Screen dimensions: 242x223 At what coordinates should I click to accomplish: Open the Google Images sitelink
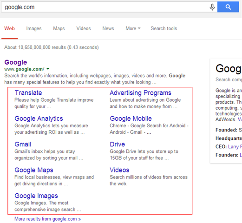(x=36, y=196)
